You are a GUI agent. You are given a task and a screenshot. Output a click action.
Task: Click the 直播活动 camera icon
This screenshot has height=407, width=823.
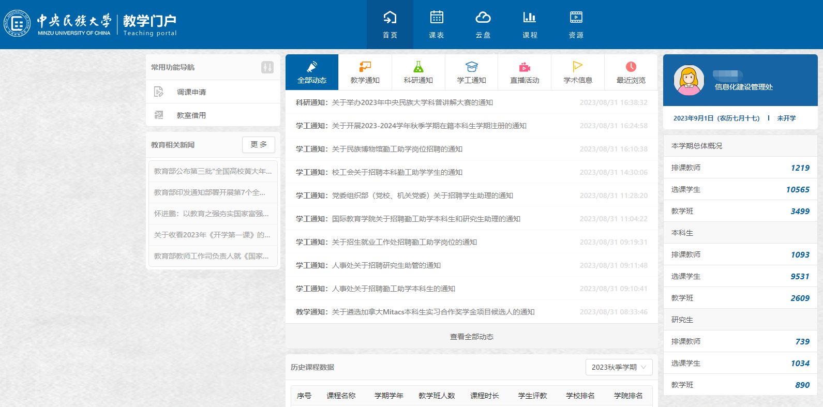(525, 67)
